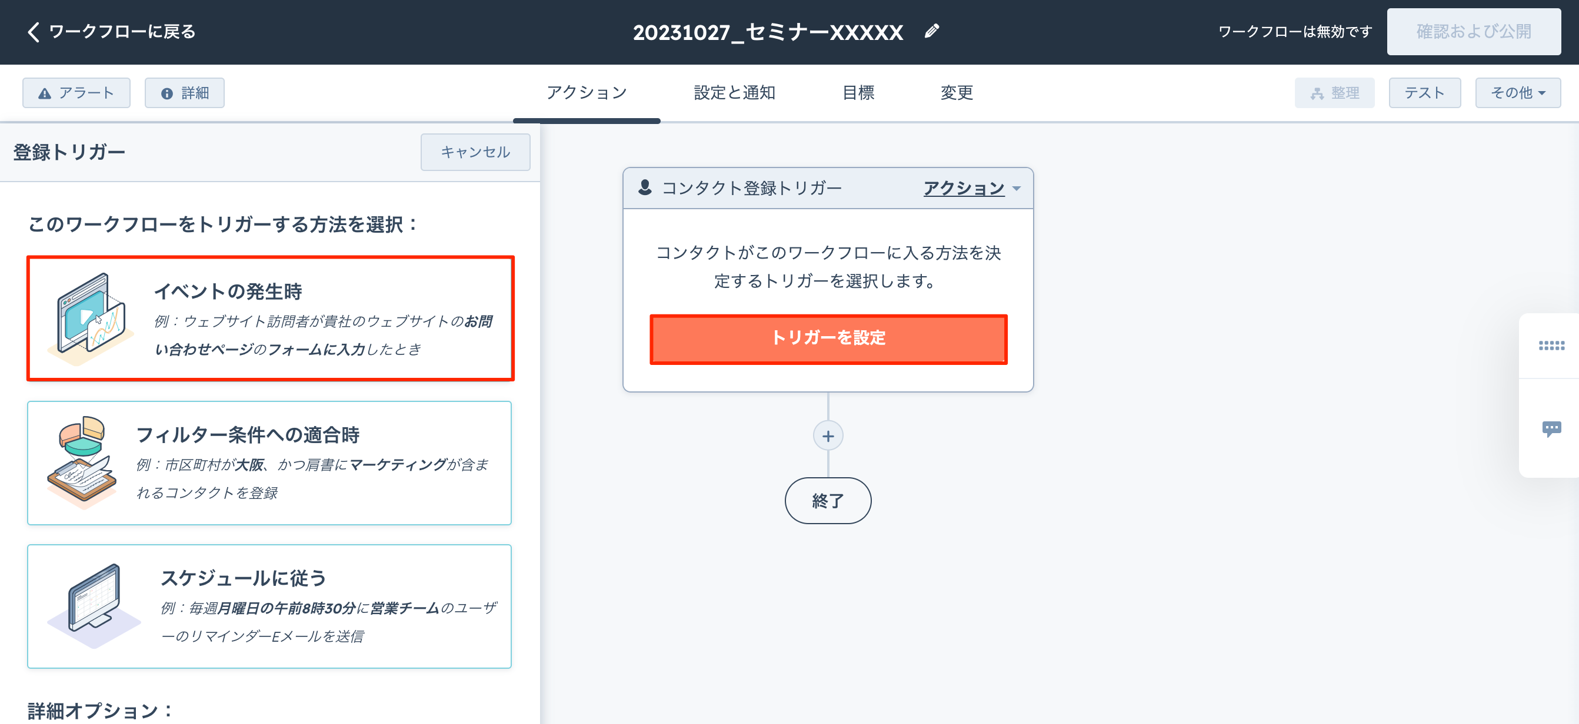
Task: Click the テスト button
Action: pos(1424,93)
